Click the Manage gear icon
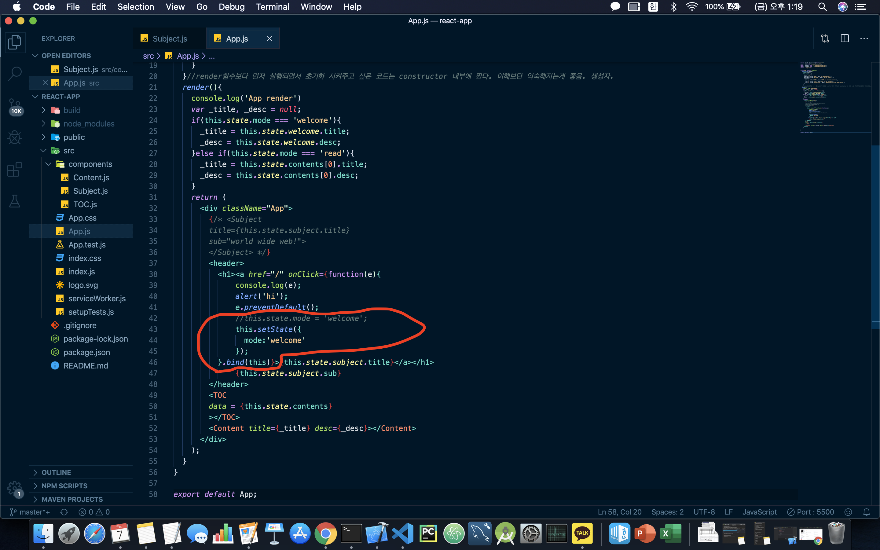The image size is (880, 550). (15, 487)
